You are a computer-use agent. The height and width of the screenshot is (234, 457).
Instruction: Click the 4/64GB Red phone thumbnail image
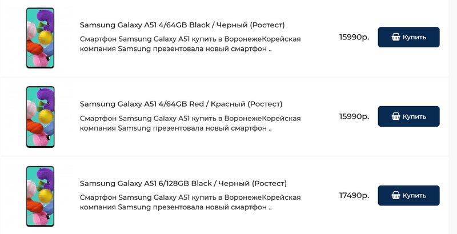click(40, 117)
